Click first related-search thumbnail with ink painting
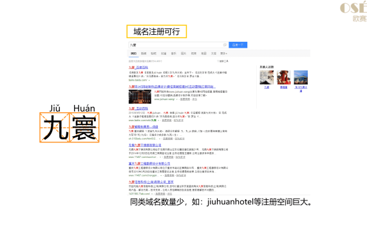367x232 pixels. [x=267, y=77]
